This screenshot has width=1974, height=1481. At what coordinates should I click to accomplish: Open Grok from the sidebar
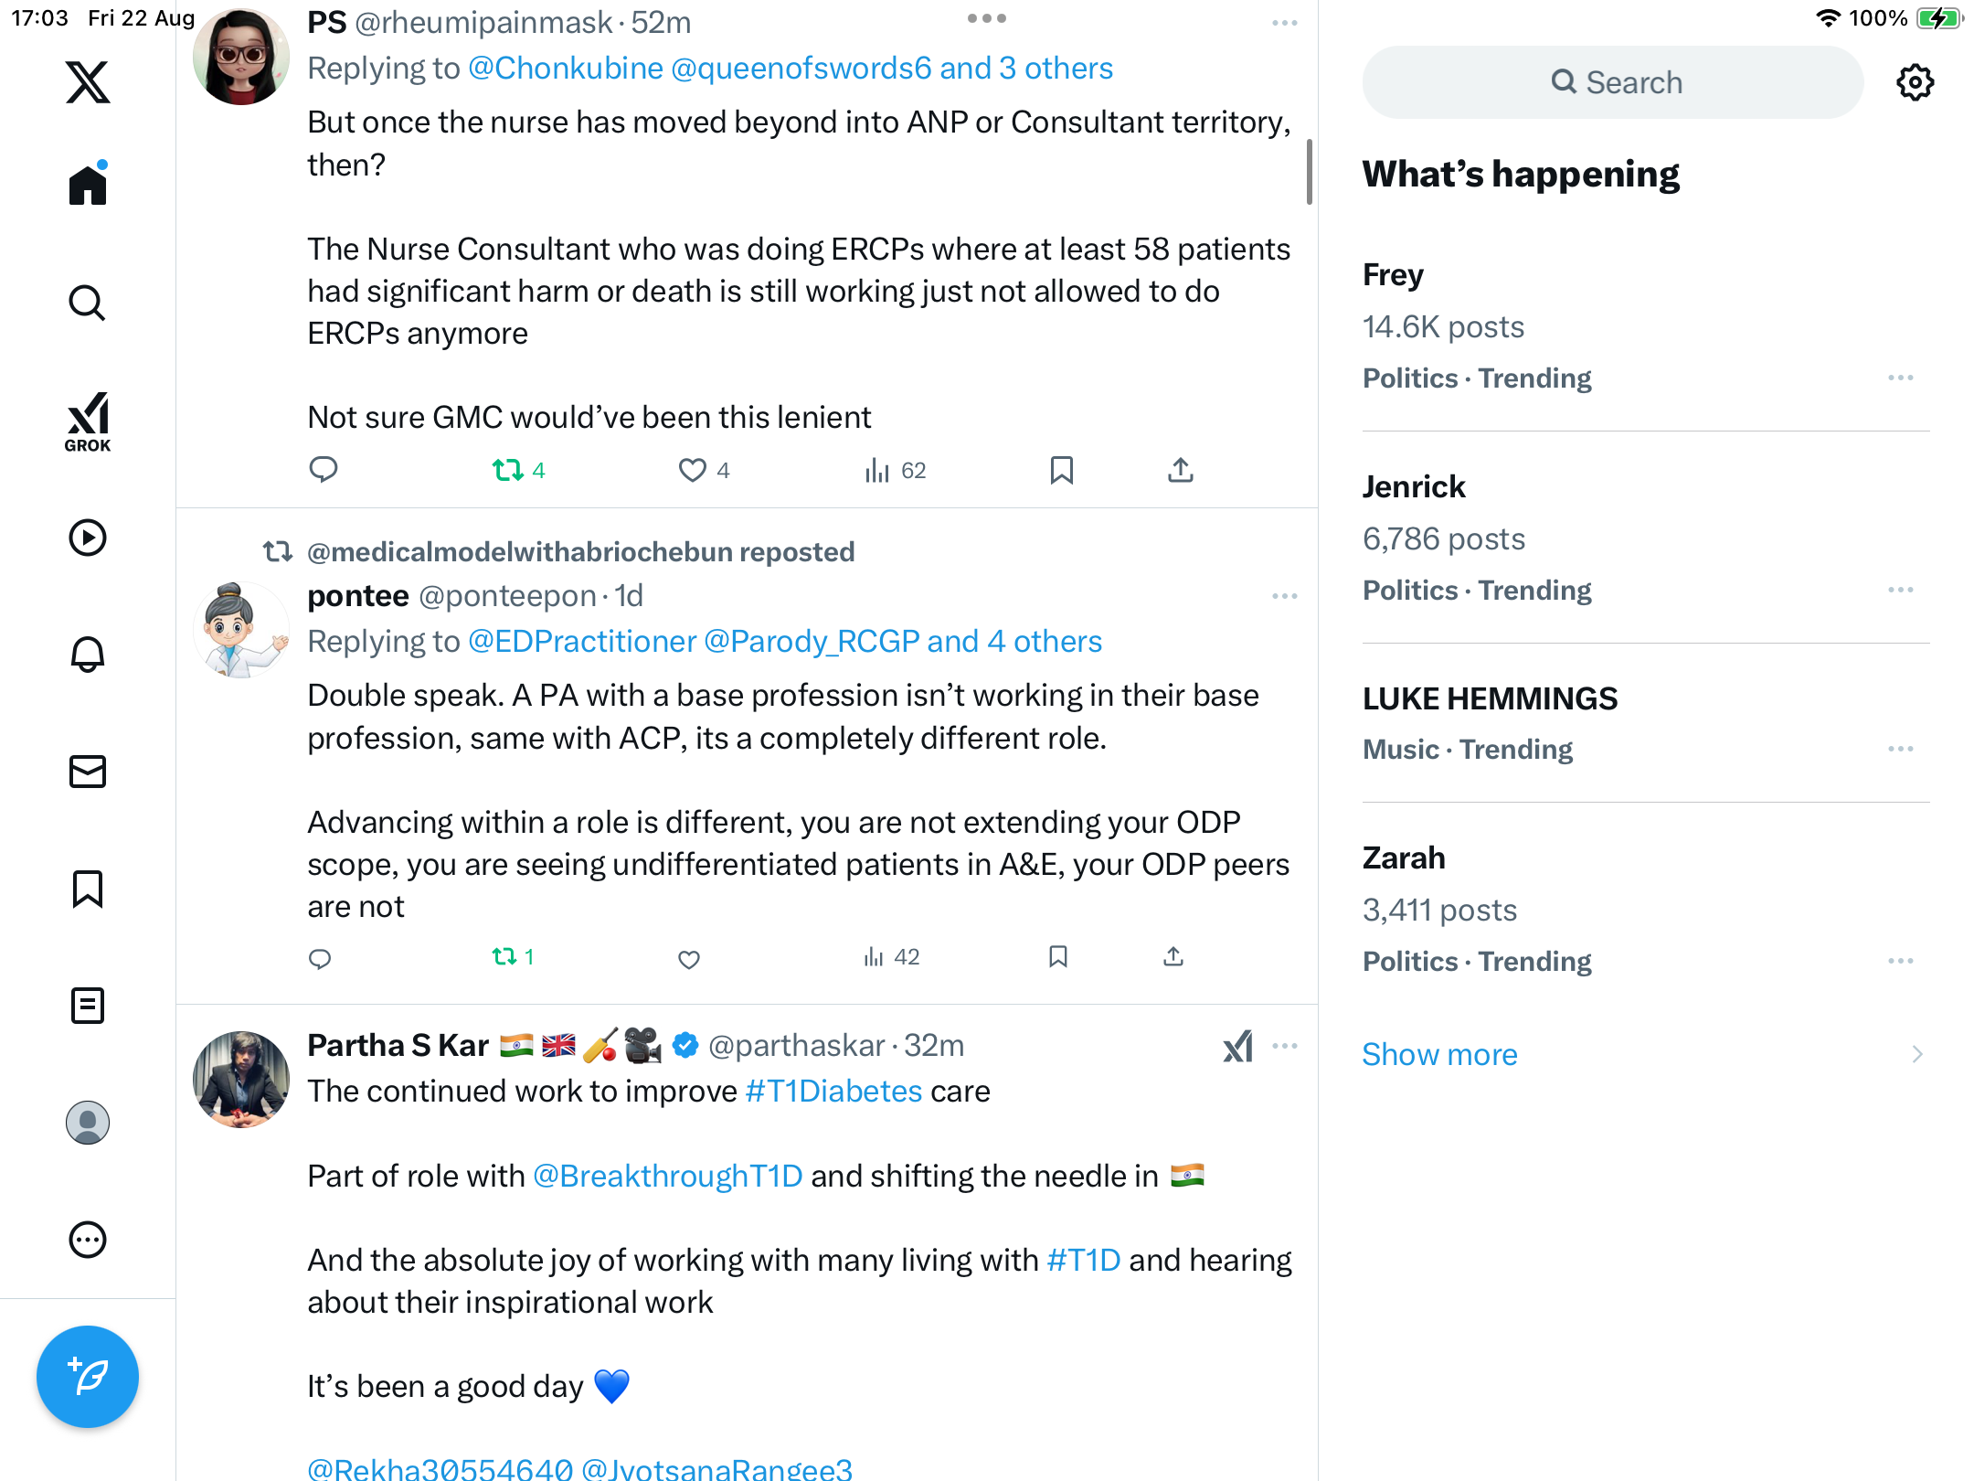(88, 422)
